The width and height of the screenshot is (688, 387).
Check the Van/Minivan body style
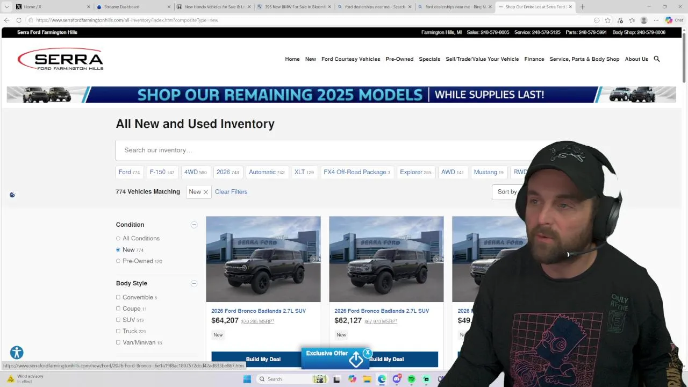click(x=118, y=342)
